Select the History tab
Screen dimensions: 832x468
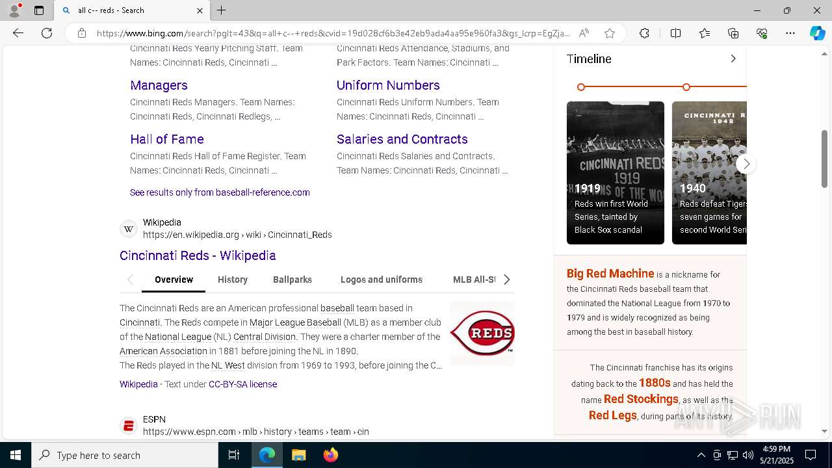pyautogui.click(x=233, y=279)
